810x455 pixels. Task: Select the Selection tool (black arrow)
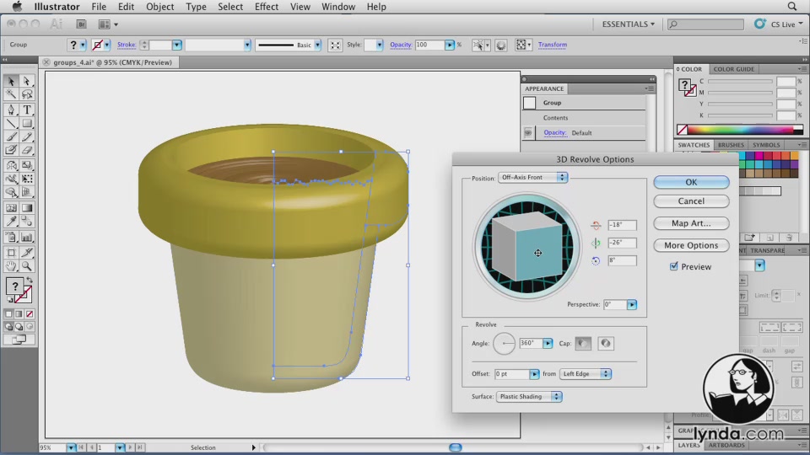point(11,82)
